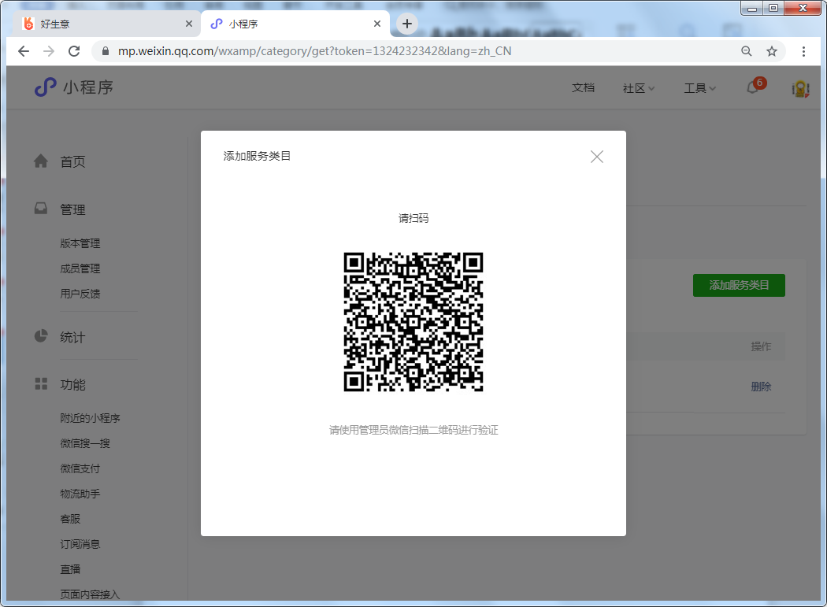The height and width of the screenshot is (607, 827).
Task: Close the browser window
Action: 803,9
